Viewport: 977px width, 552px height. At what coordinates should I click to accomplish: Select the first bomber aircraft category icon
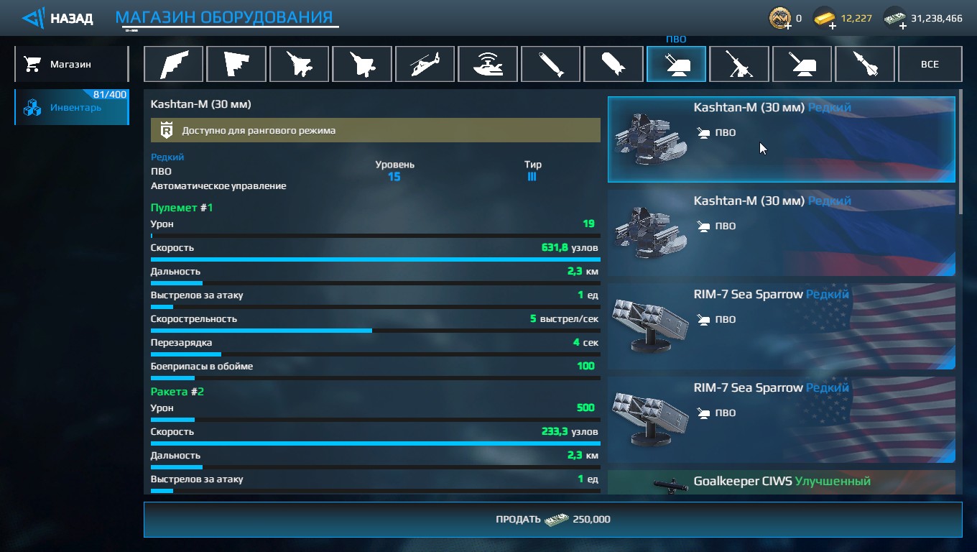(x=174, y=64)
